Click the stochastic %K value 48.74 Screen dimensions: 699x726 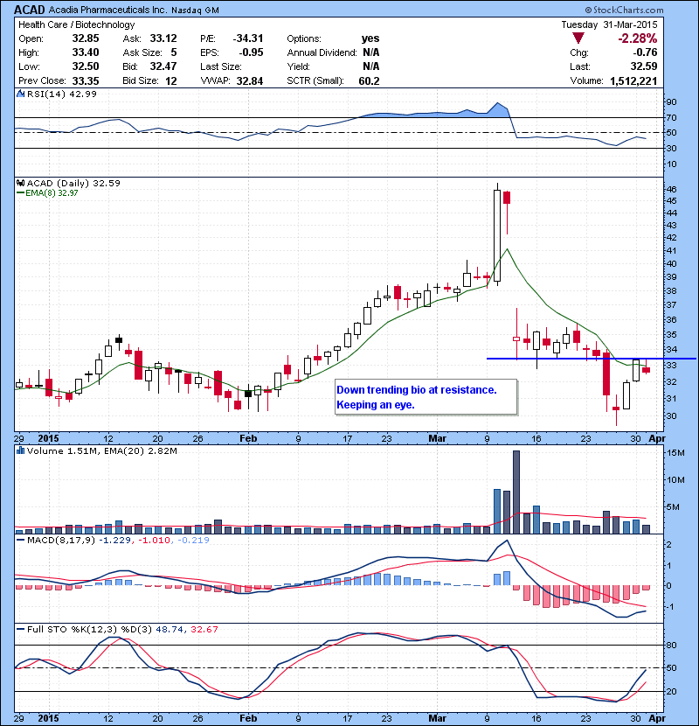(x=170, y=629)
